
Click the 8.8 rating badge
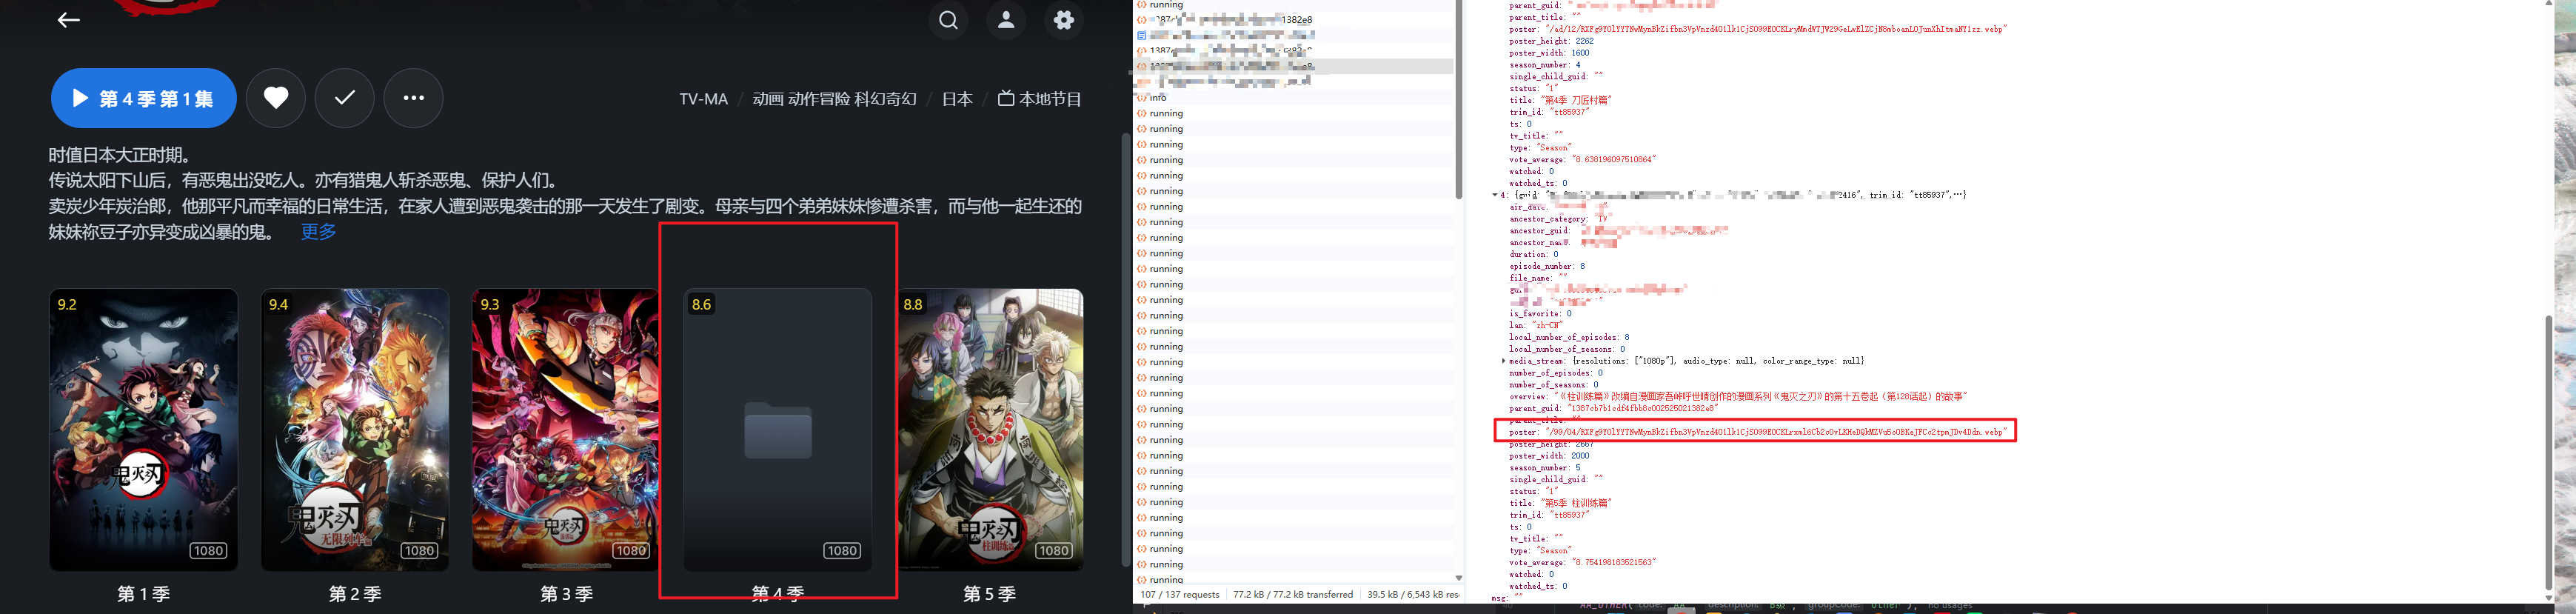point(913,305)
